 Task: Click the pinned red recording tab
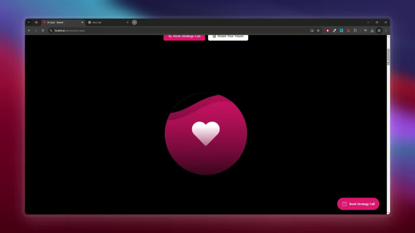[36, 22]
